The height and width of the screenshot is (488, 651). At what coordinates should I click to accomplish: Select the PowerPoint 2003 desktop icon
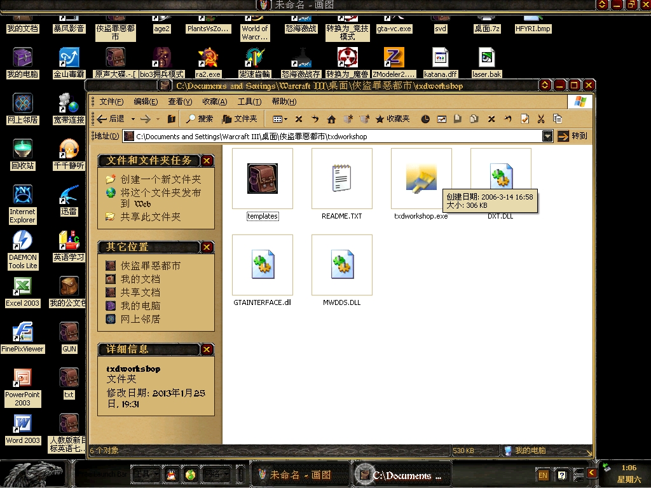click(22, 378)
